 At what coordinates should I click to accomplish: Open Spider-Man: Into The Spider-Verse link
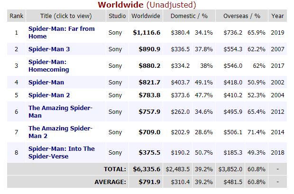(x=61, y=152)
